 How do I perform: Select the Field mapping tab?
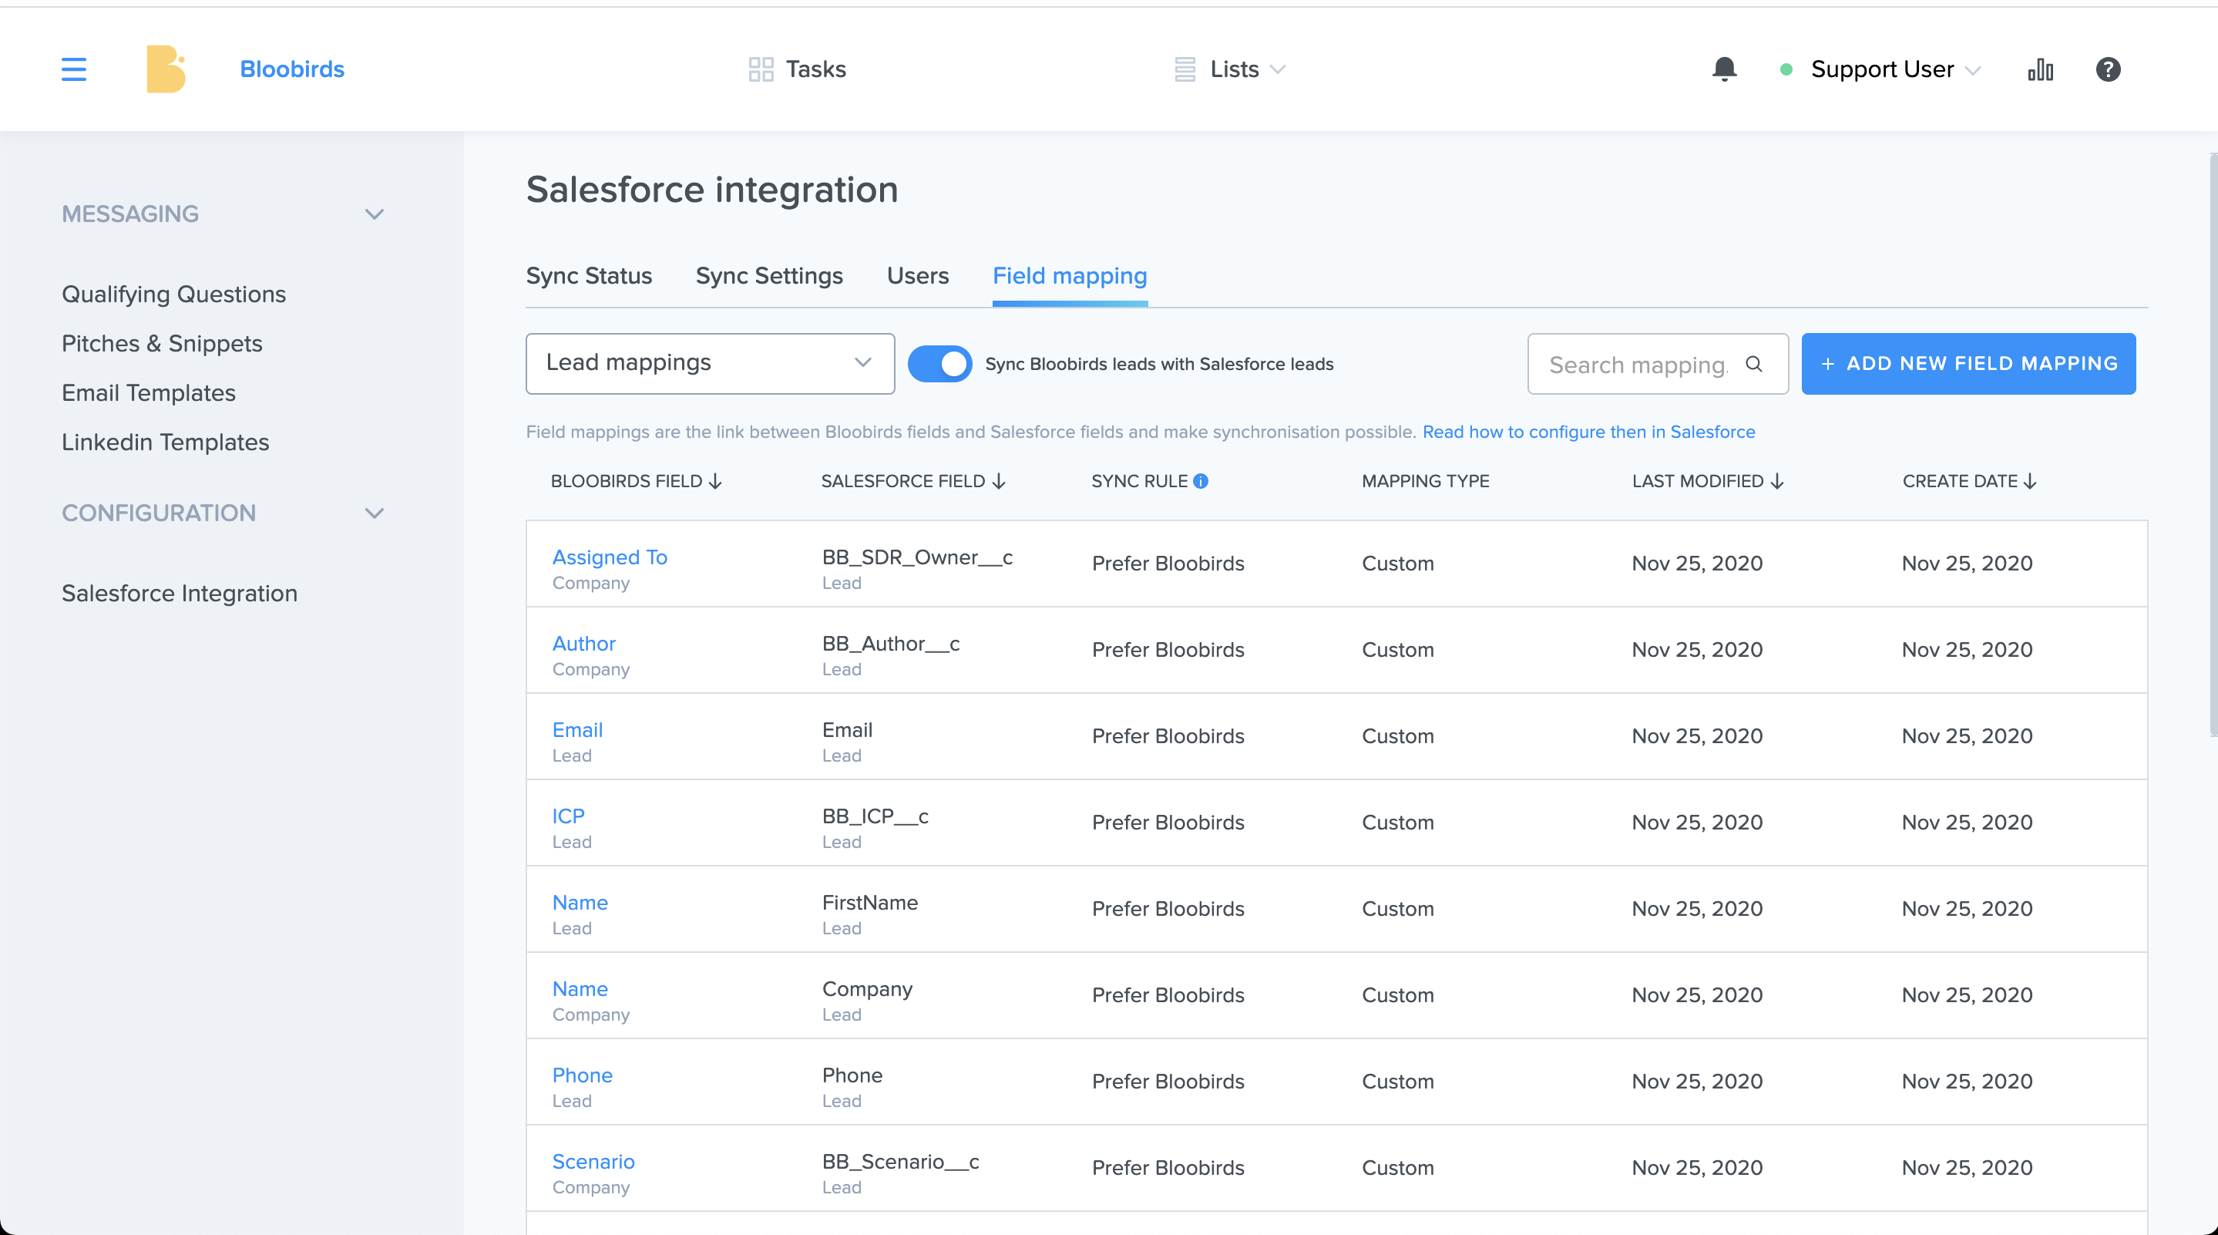click(x=1070, y=275)
